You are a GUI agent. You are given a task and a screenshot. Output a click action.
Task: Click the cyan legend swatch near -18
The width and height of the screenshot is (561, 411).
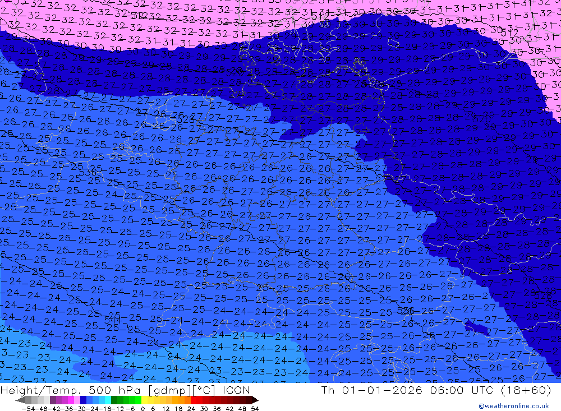click(108, 400)
